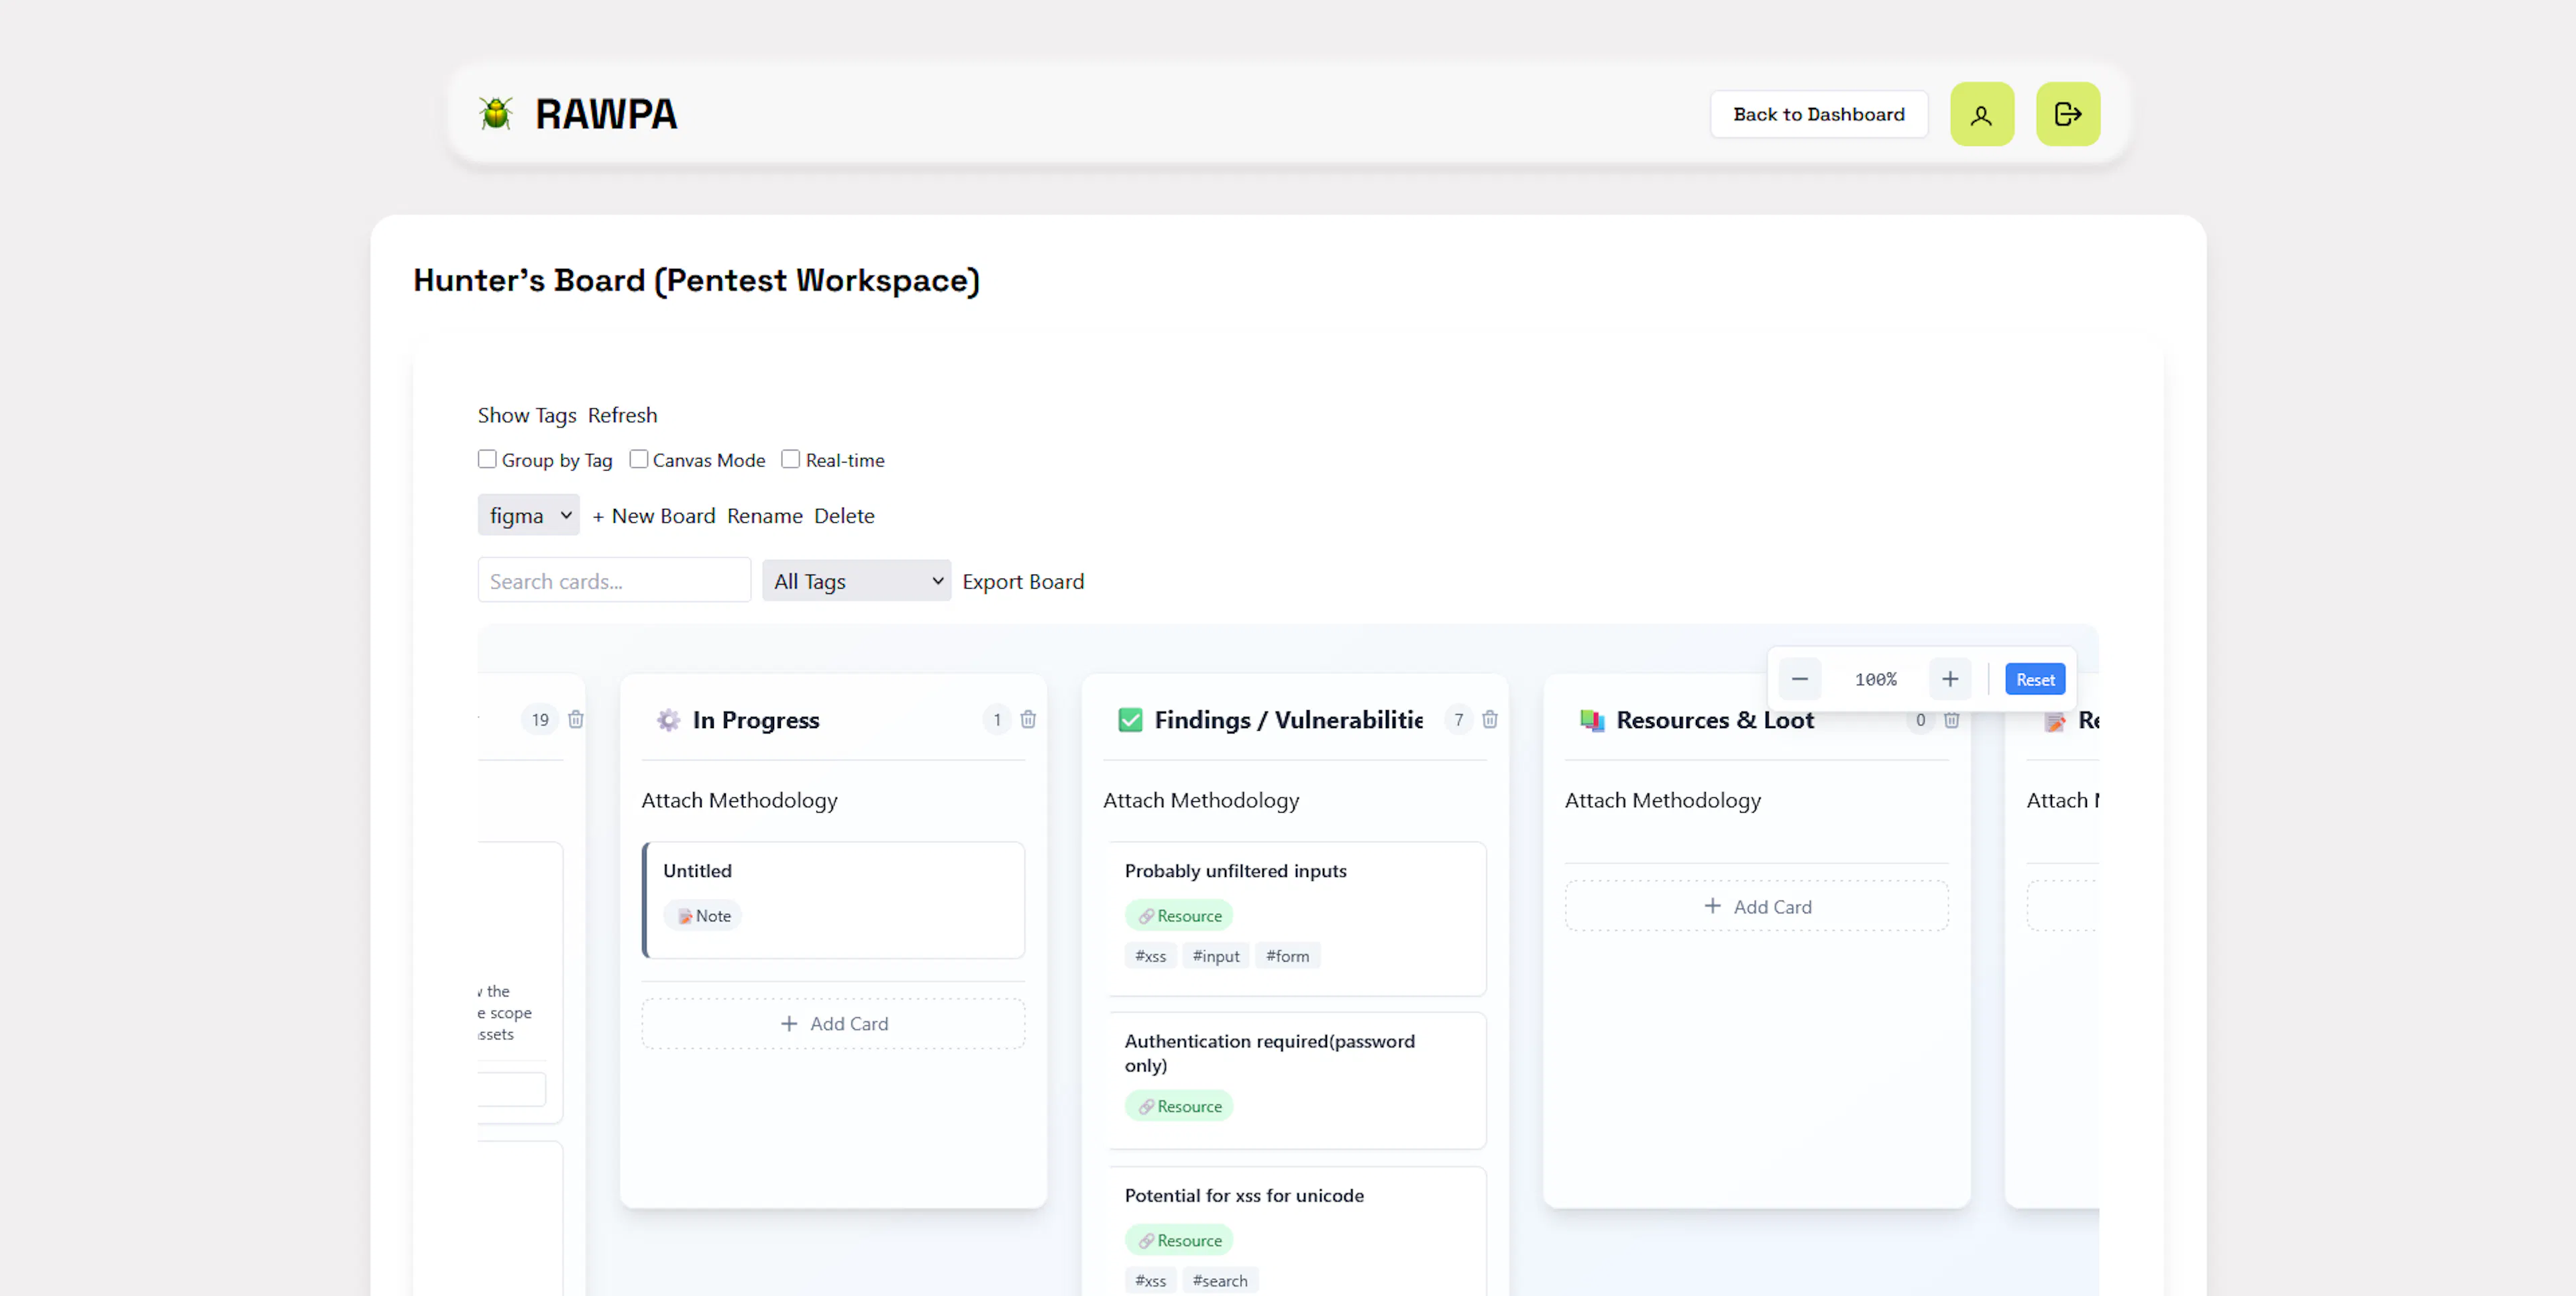
Task: Click Refresh next to Show Tags
Action: pyautogui.click(x=622, y=415)
